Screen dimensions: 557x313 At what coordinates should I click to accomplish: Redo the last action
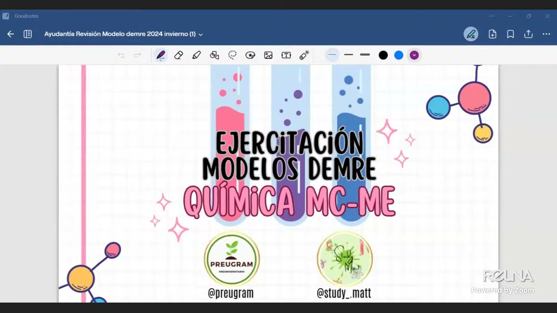click(138, 55)
